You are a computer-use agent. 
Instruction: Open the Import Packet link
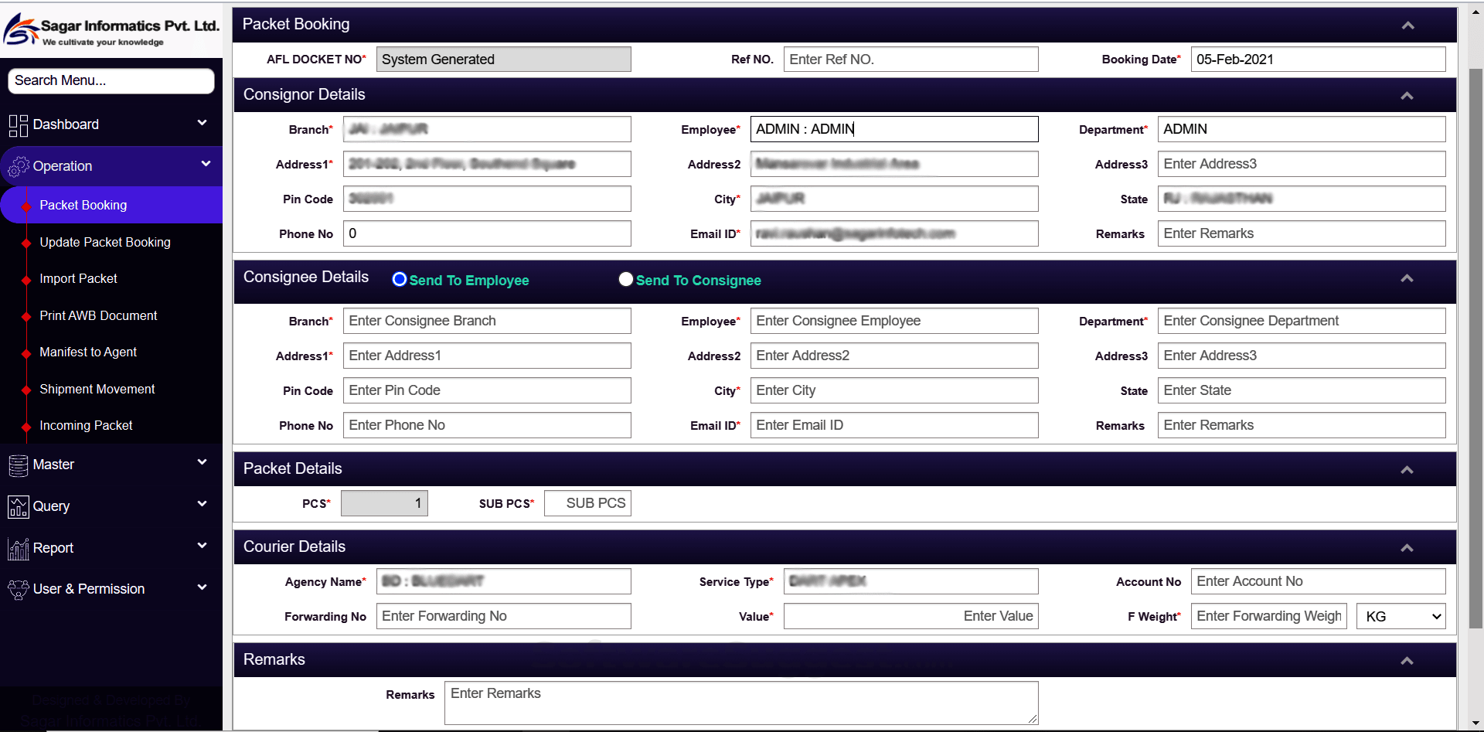point(78,278)
